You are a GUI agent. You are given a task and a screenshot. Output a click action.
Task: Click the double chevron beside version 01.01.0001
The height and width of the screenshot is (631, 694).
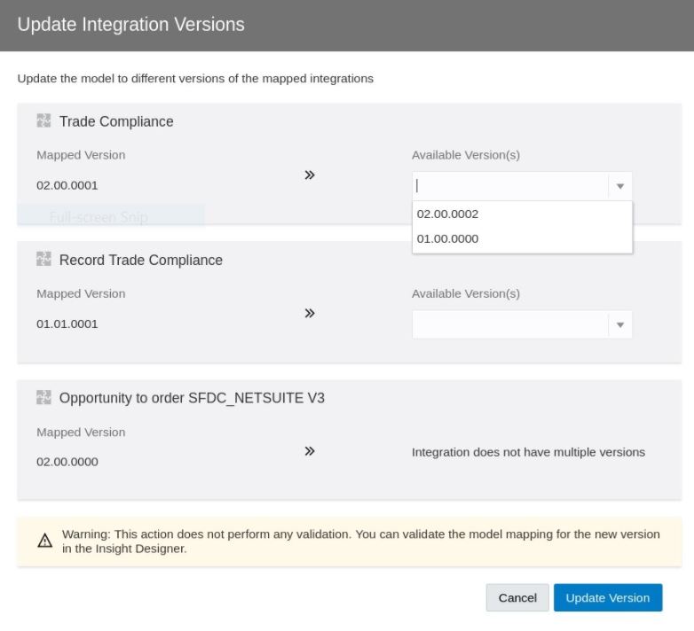[310, 314]
